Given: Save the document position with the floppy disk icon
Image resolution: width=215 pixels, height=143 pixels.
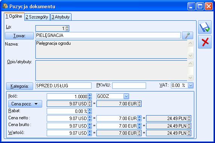Looking at the screenshot, I should tap(205, 27).
